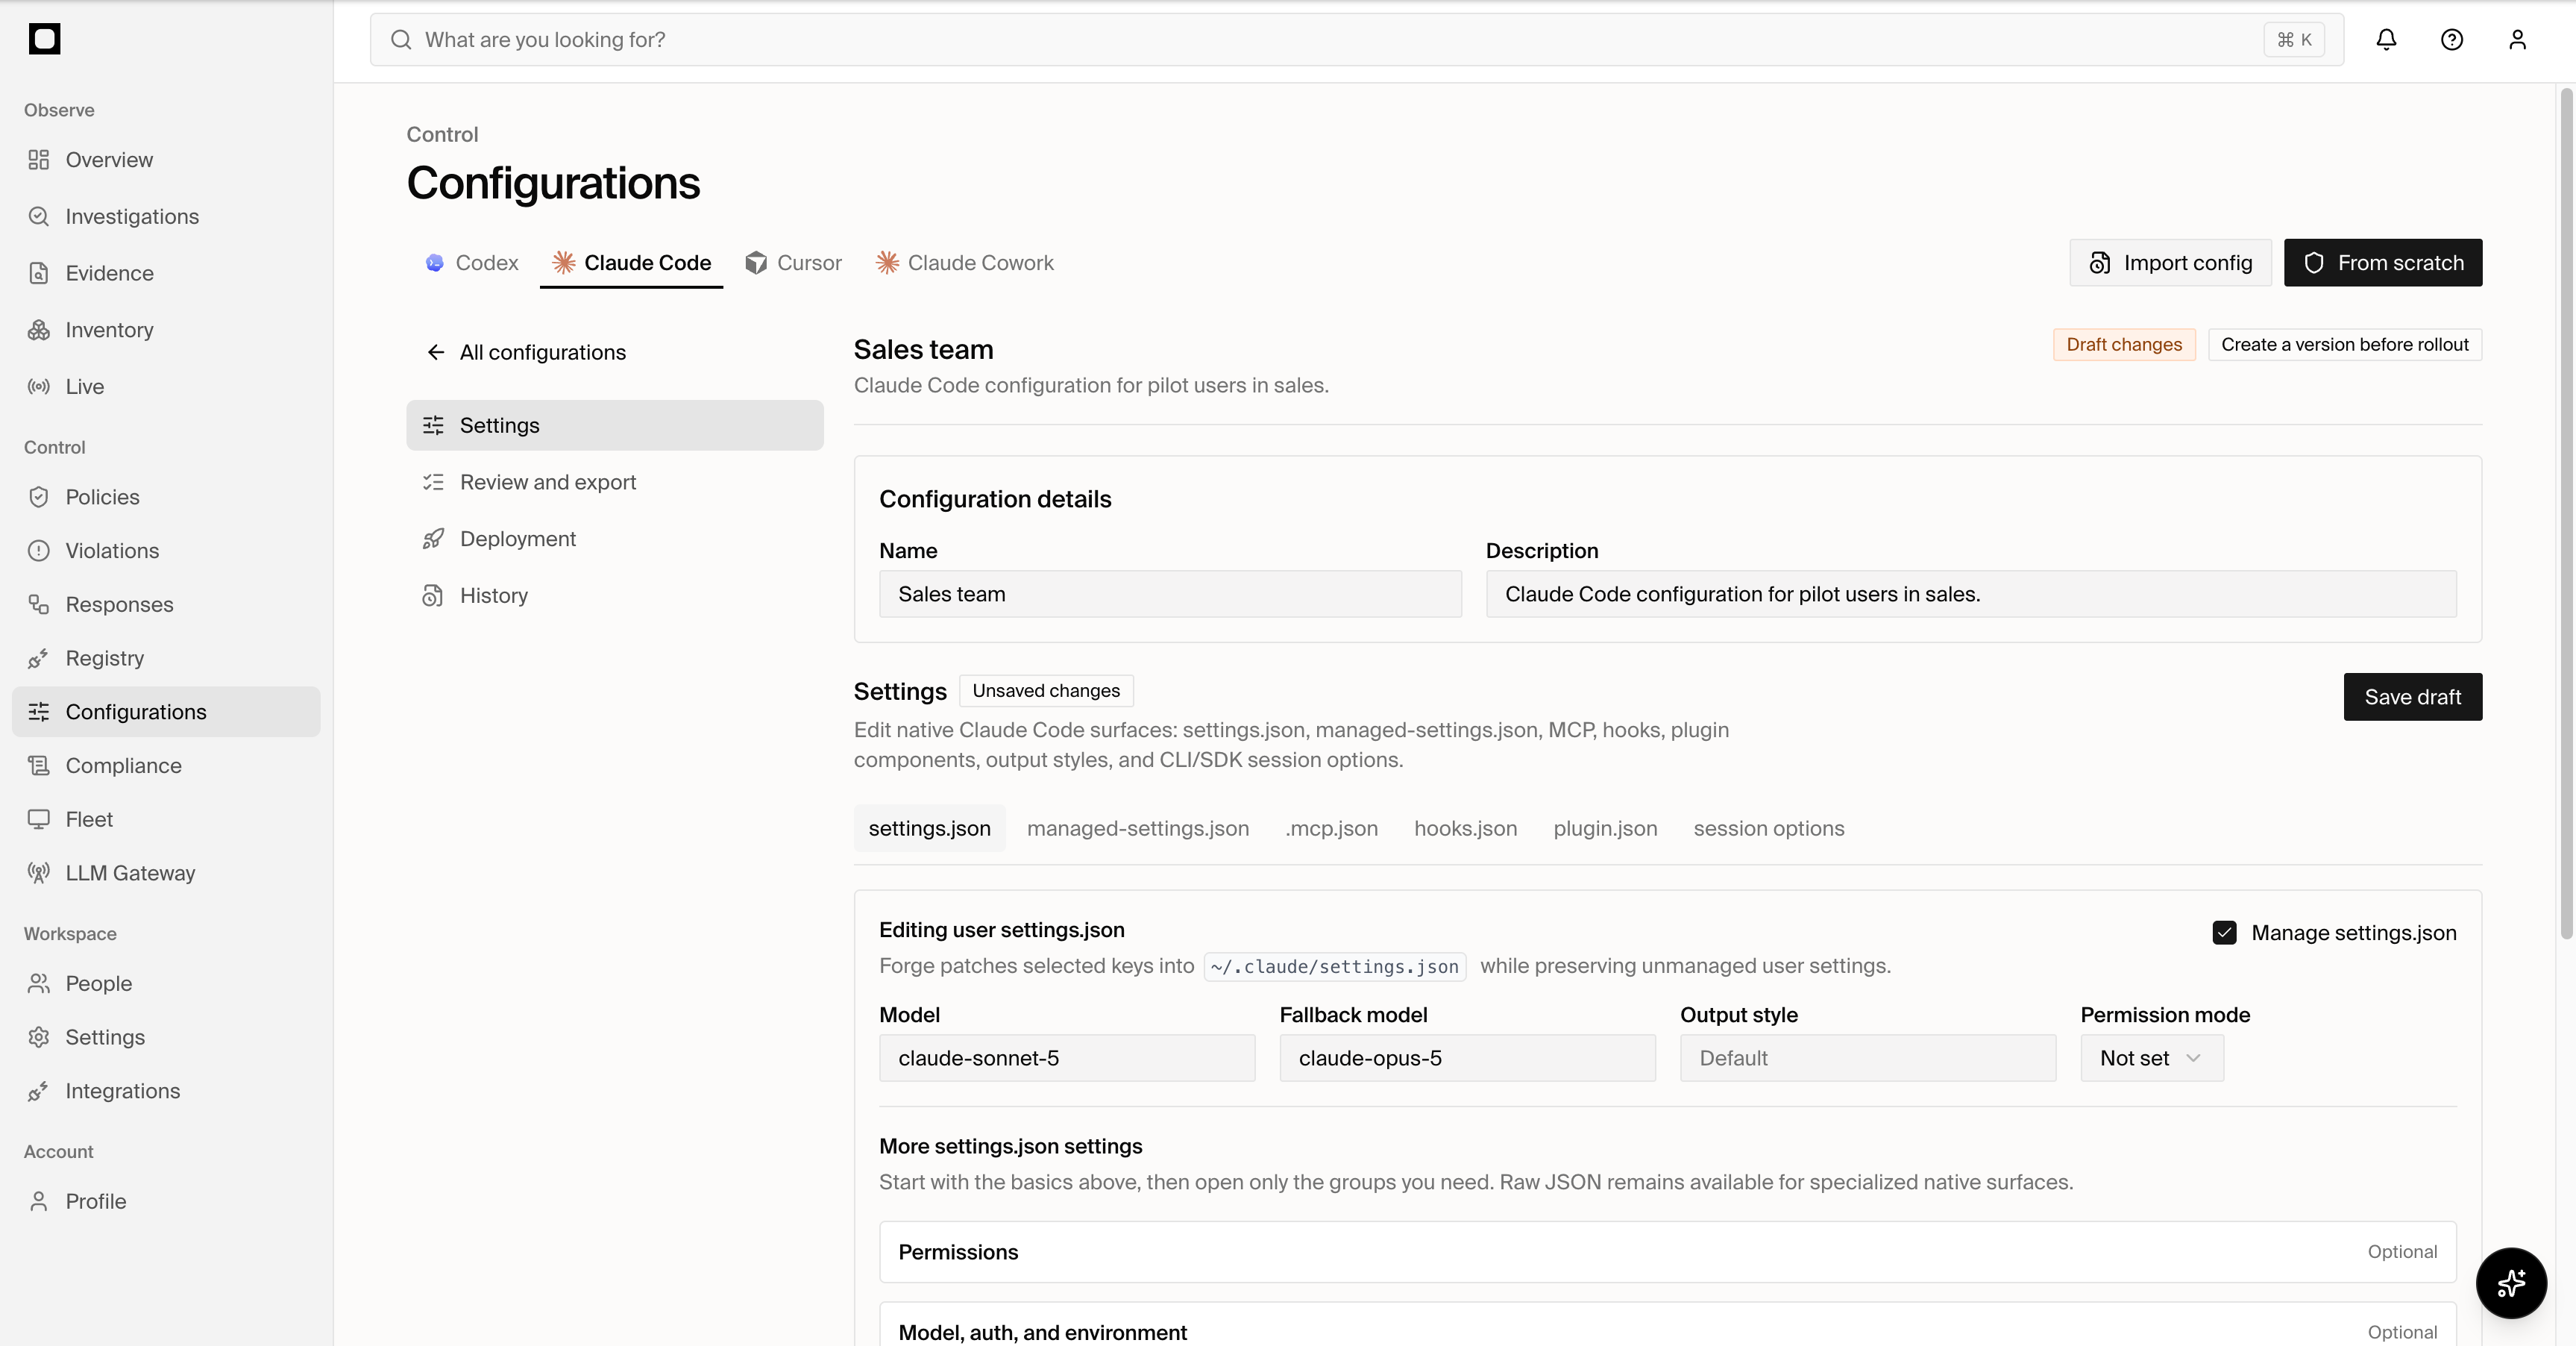Open Compliance from the sidebar
Viewport: 2576px width, 1346px height.
click(166, 766)
